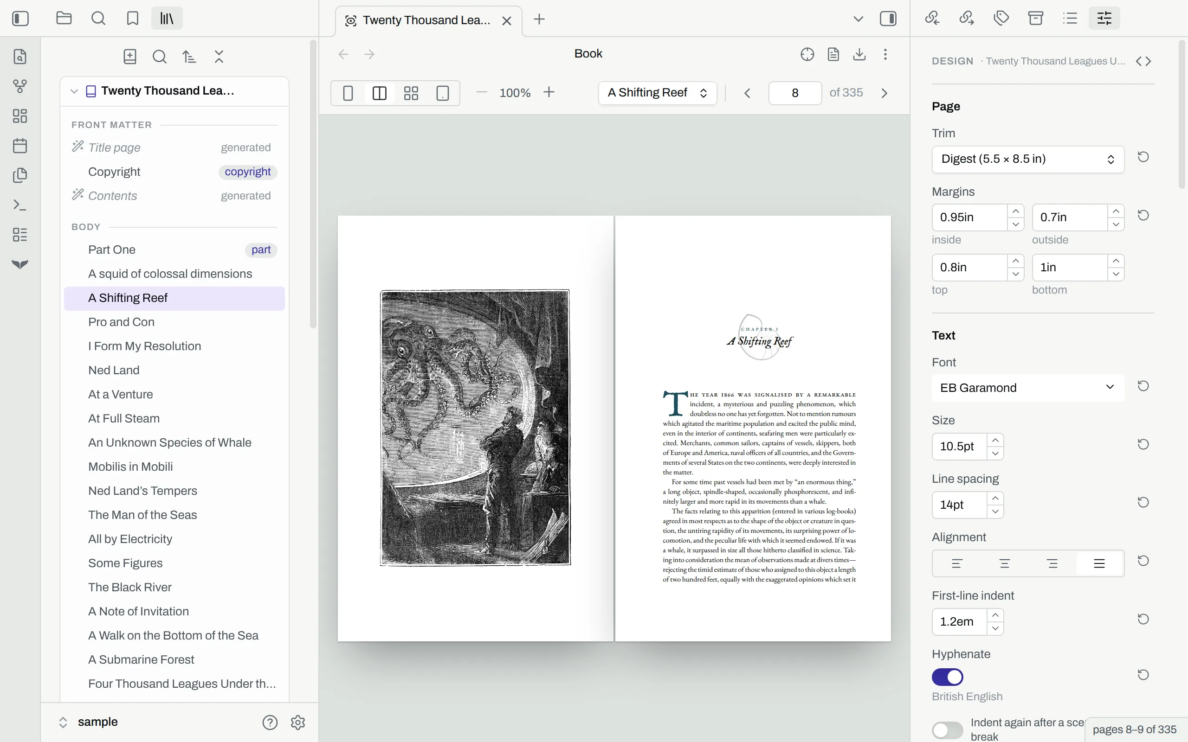The height and width of the screenshot is (742, 1188).
Task: Open the outline list icon
Action: click(x=1070, y=19)
